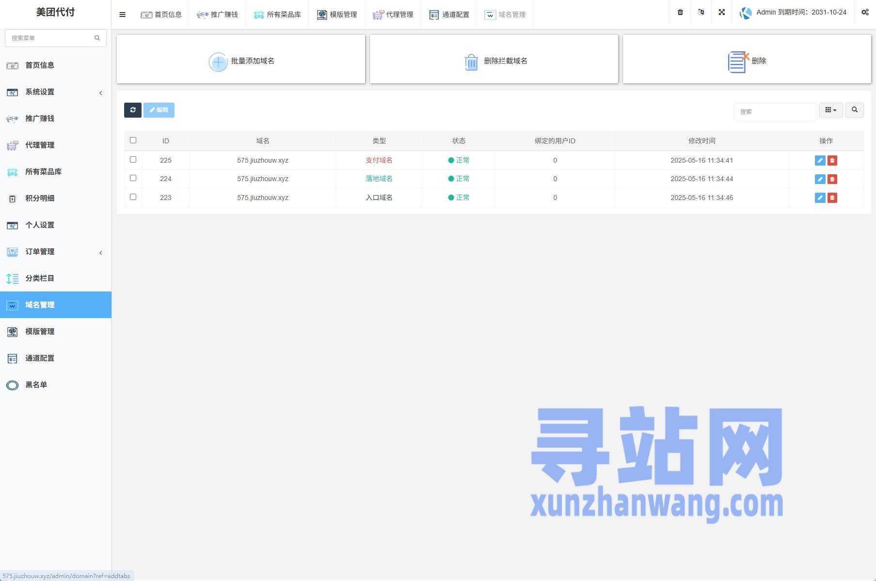Viewport: 876px width, 581px height.
Task: Click the trash bin icon for 删除拦截域名
Action: coord(471,62)
